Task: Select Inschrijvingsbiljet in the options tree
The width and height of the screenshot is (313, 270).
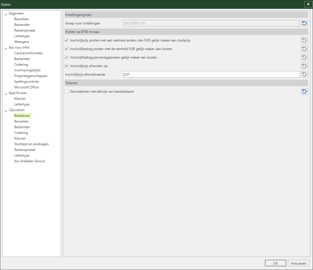Action: 27,70
